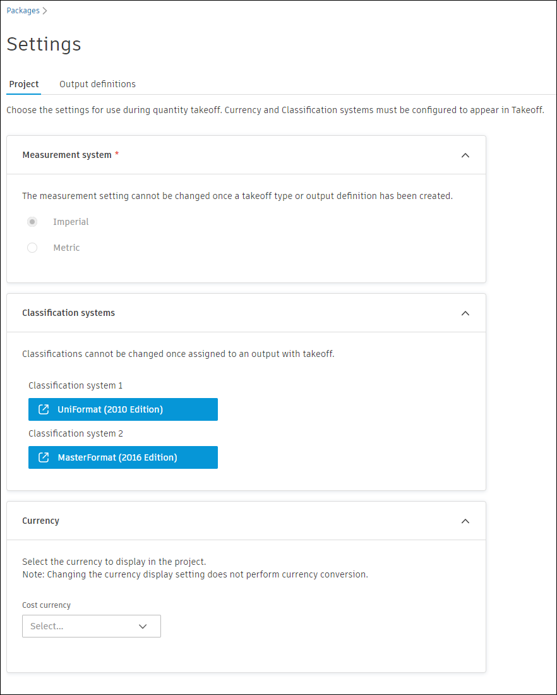Click the red required asterisk icon
Screen dimensions: 557x695
point(117,154)
